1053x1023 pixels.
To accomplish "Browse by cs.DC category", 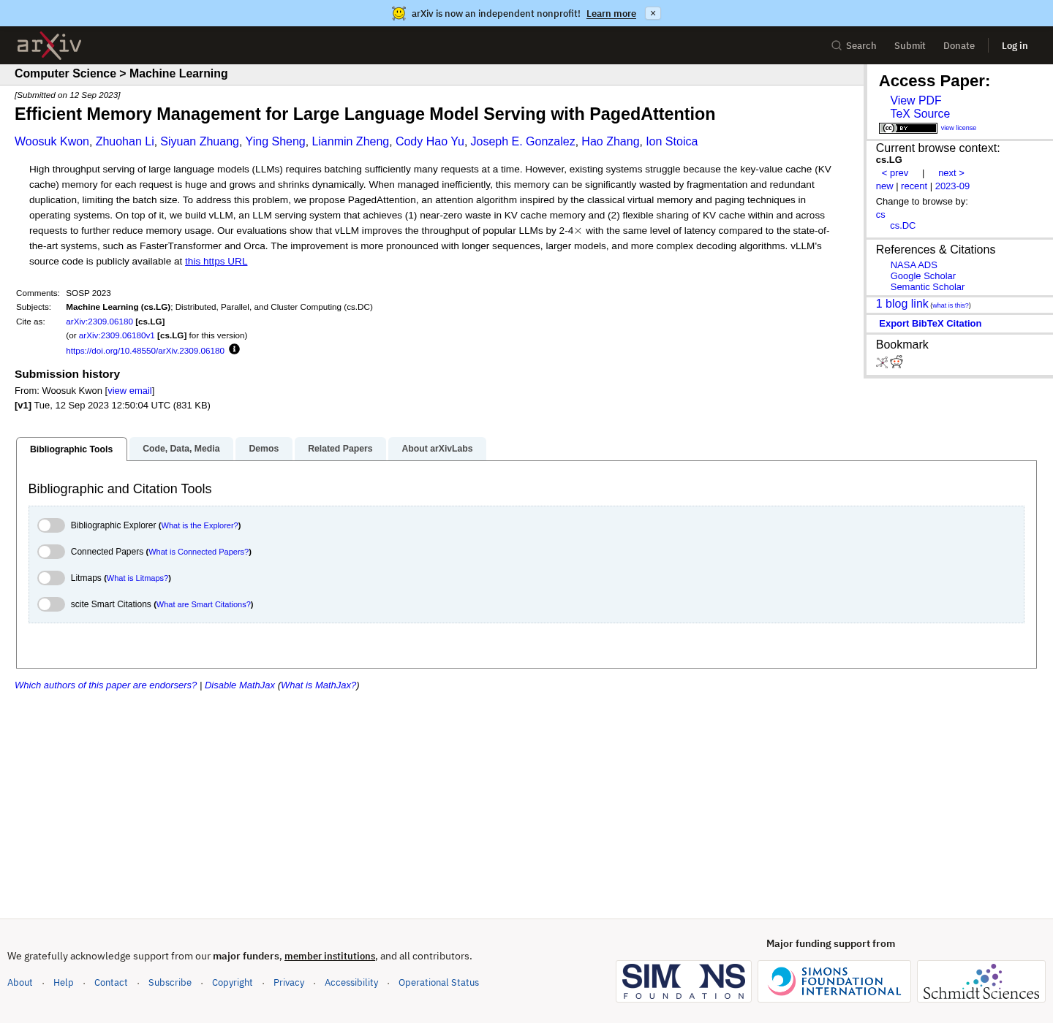I will click(x=903, y=226).
